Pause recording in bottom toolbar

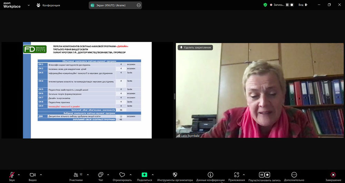coord(262,175)
